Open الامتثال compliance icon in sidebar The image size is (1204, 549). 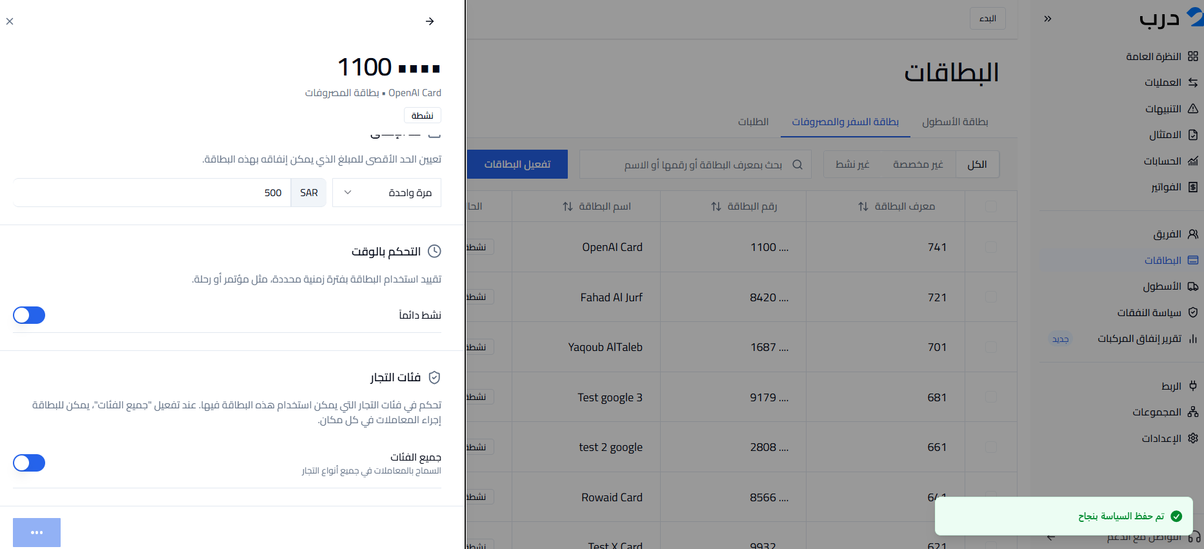[x=1193, y=135]
